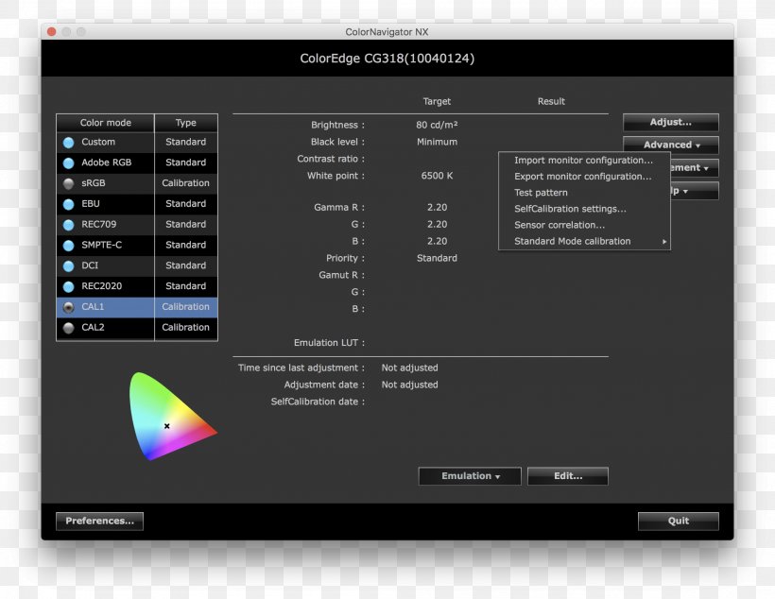Open the partially hidden Help dropdown
The width and height of the screenshot is (775, 599).
coord(695,191)
